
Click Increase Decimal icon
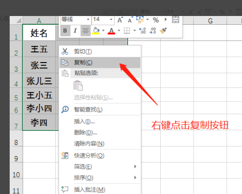pyautogui.click(x=142, y=31)
